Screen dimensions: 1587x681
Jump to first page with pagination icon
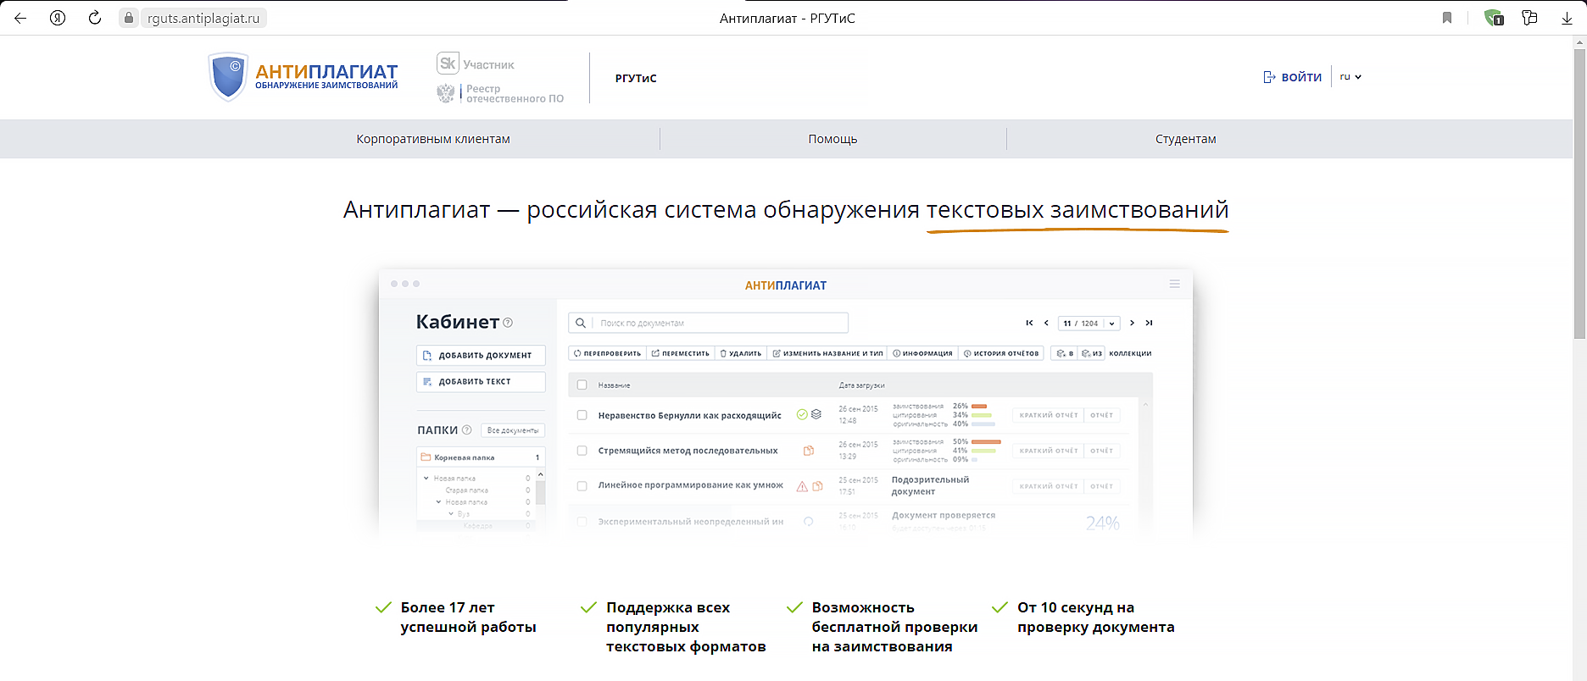coord(1029,323)
